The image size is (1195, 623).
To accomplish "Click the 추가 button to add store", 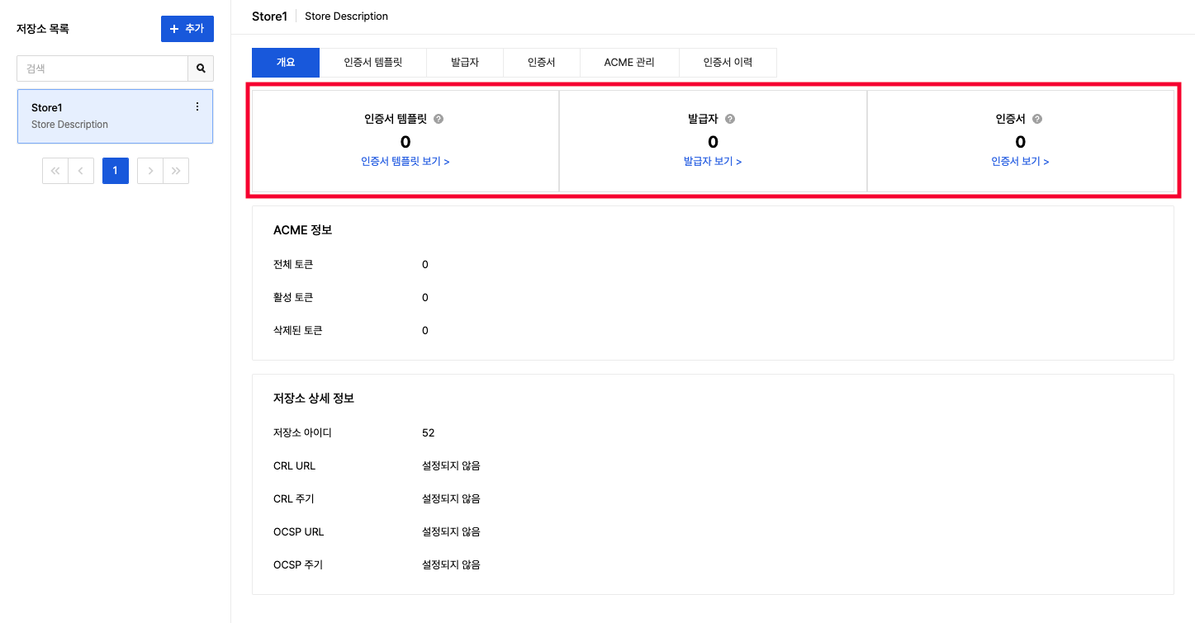I will (x=187, y=29).
